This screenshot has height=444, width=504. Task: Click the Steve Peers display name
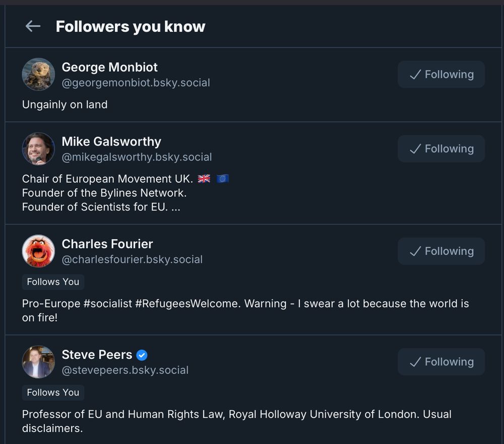pyautogui.click(x=97, y=355)
